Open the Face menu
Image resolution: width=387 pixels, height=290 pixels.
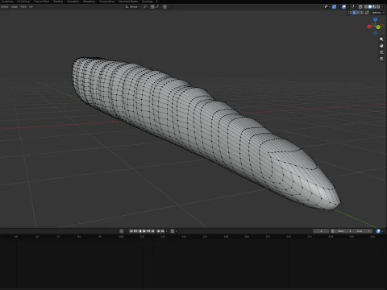tap(23, 6)
